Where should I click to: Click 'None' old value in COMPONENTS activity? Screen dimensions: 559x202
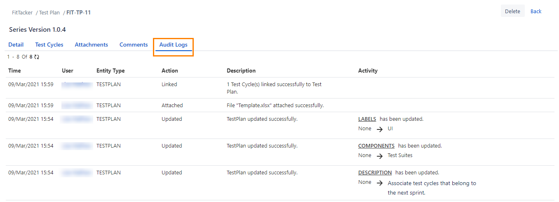[x=365, y=155]
